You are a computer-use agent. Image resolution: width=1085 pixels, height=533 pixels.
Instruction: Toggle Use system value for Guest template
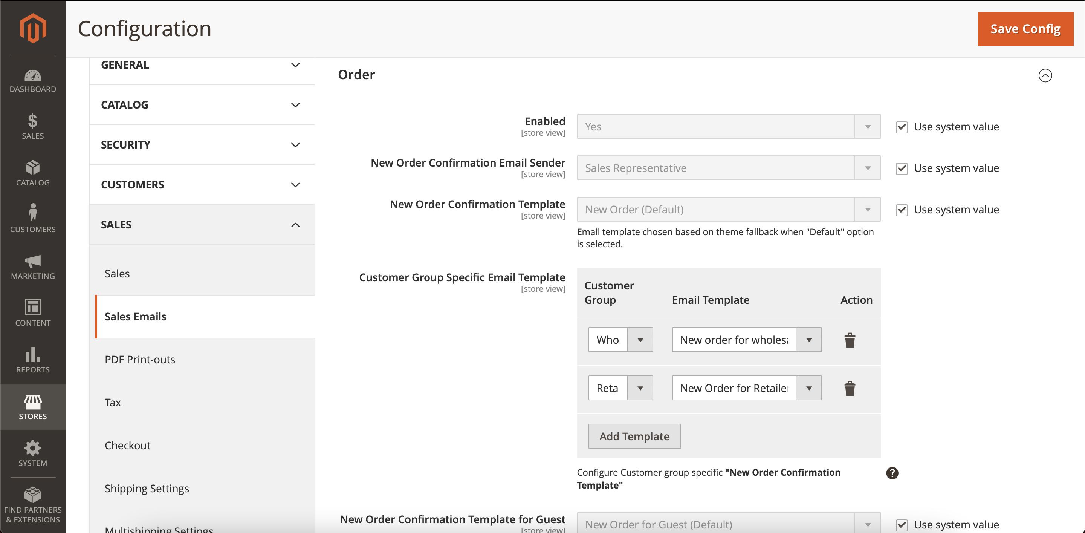902,525
